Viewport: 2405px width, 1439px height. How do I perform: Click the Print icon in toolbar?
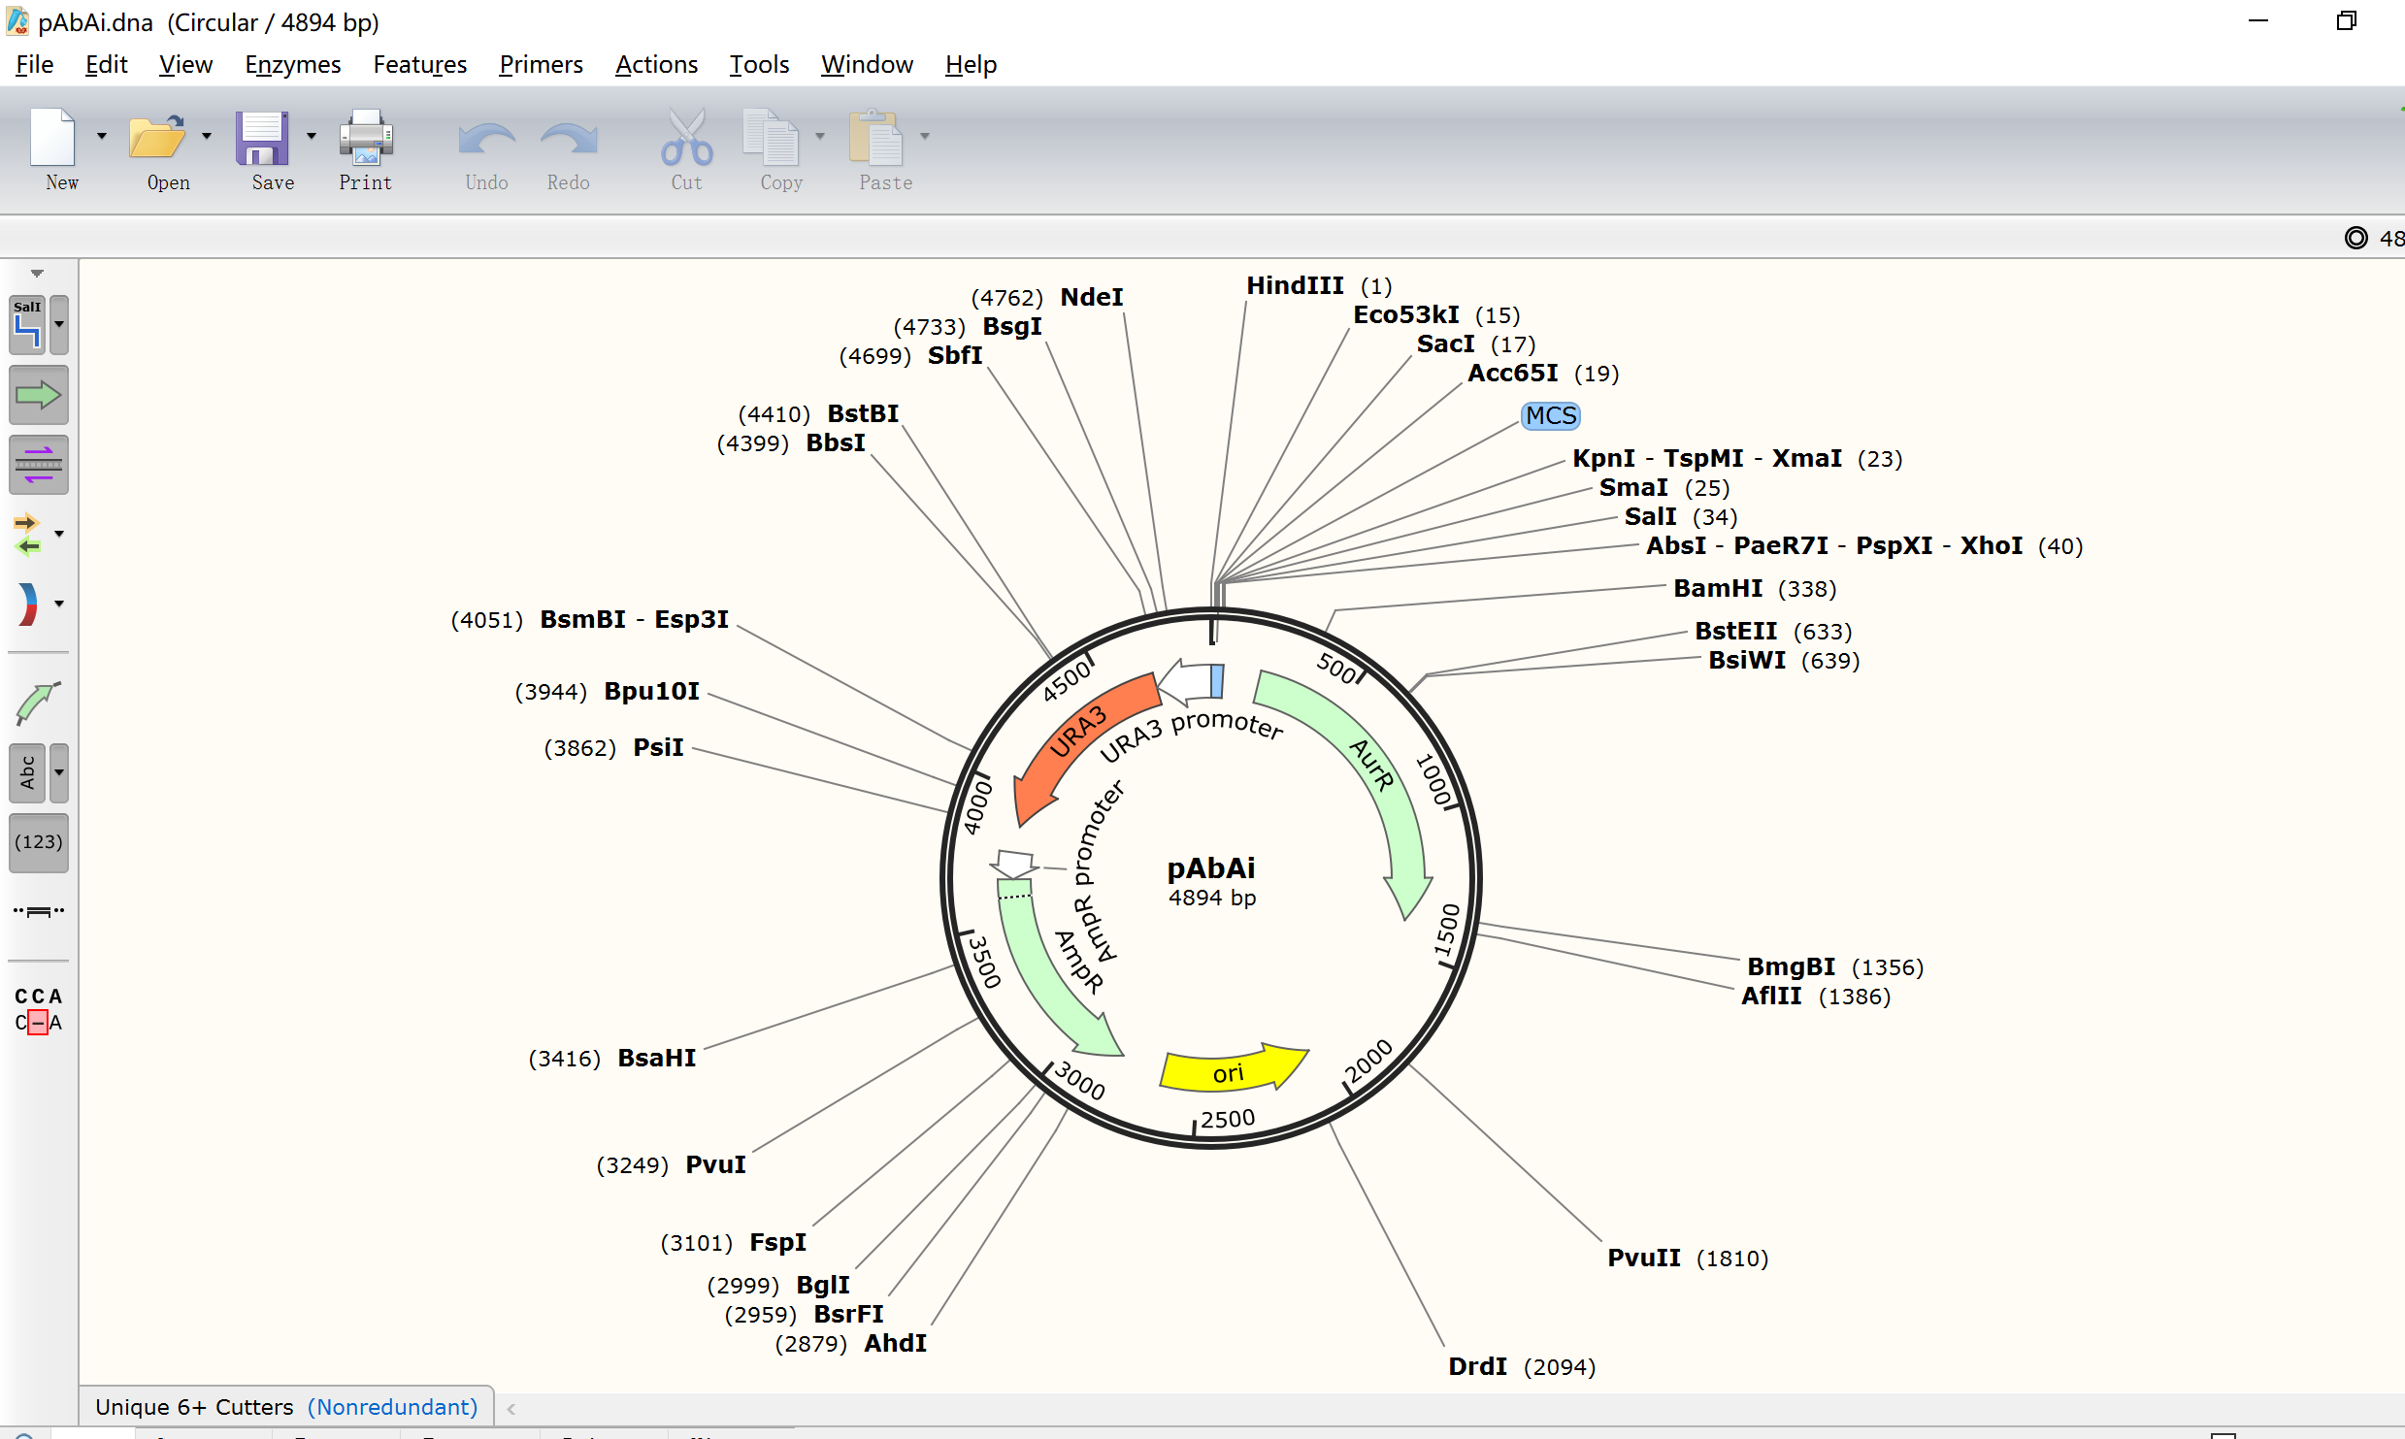pos(365,138)
